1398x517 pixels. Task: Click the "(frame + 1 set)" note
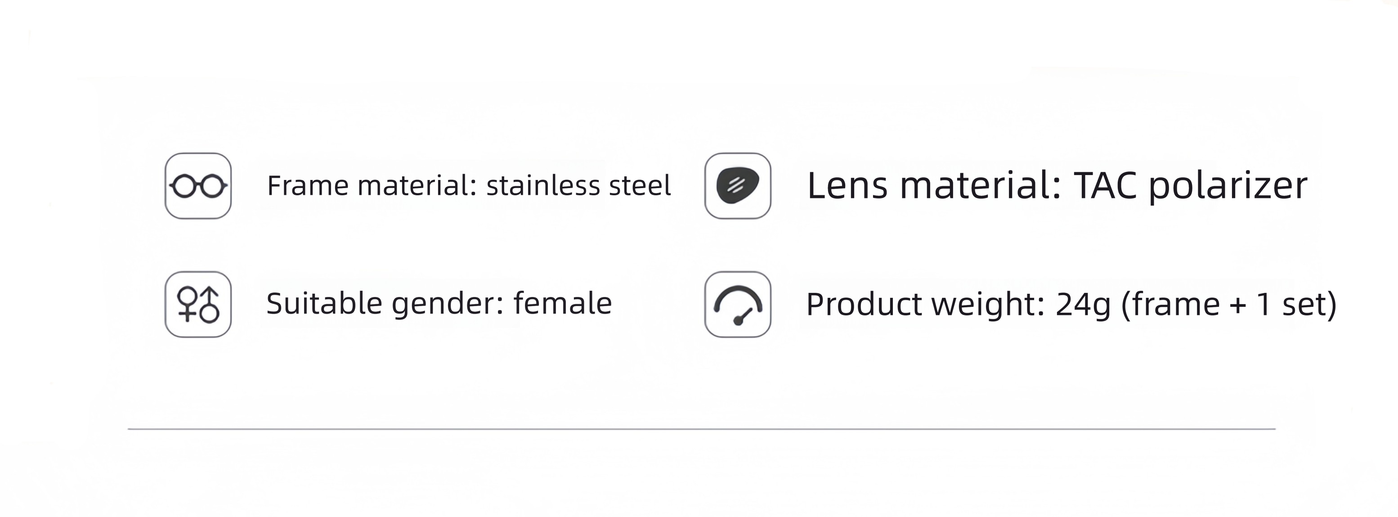(1229, 305)
